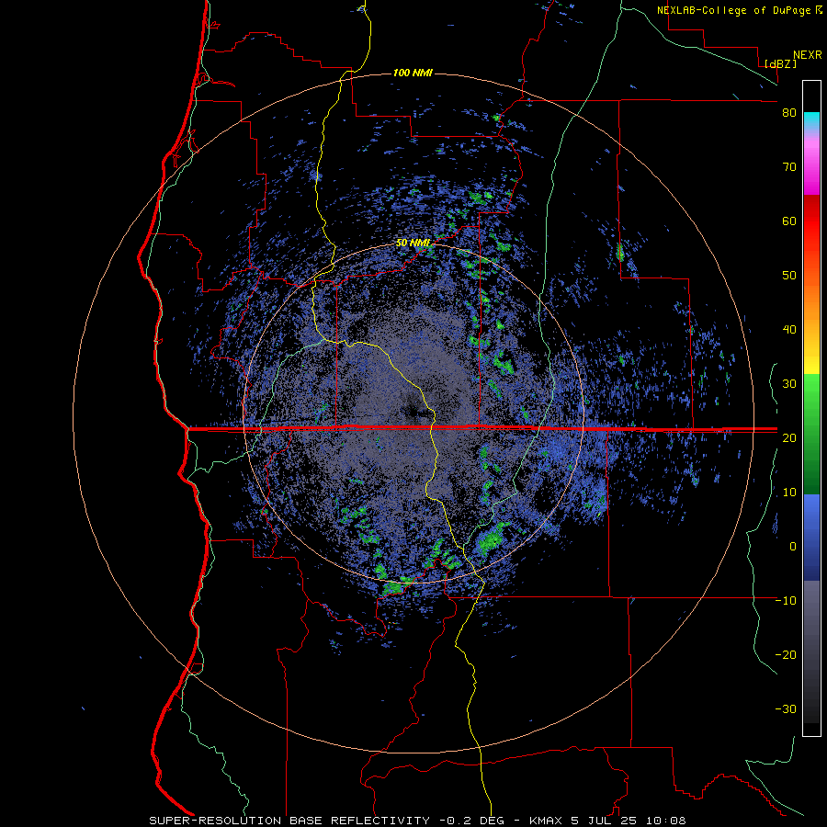Click the 50 NMI range ring label
Image resolution: width=827 pixels, height=827 pixels.
point(413,244)
